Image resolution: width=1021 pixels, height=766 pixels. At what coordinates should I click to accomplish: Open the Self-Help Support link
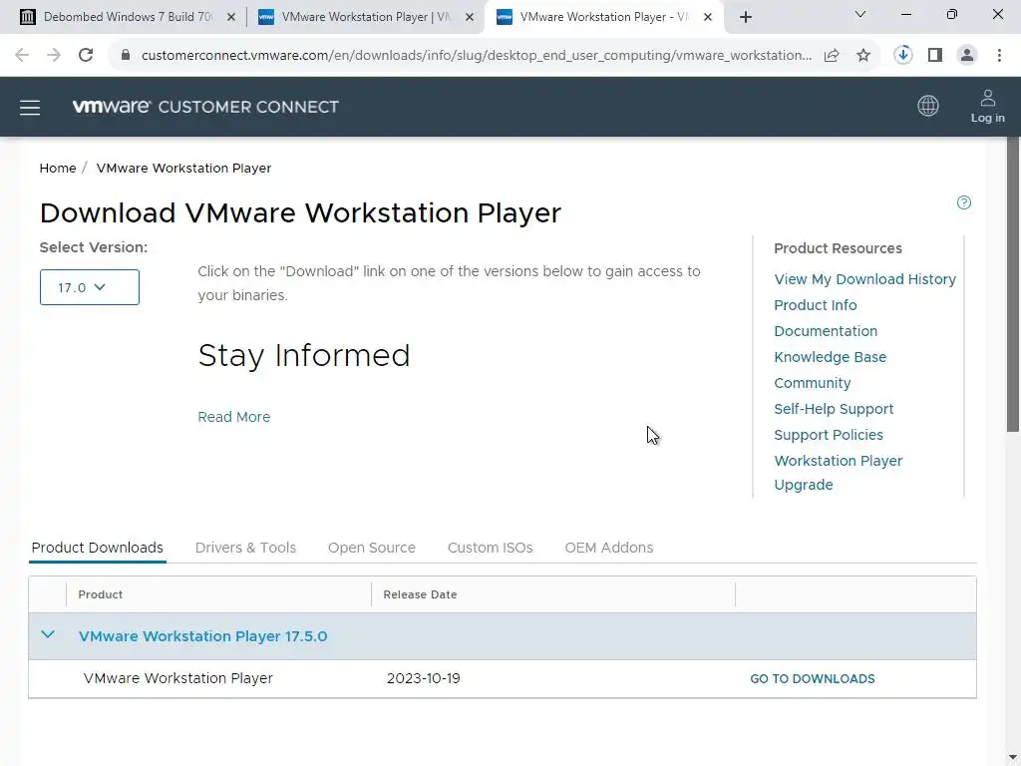click(x=834, y=409)
